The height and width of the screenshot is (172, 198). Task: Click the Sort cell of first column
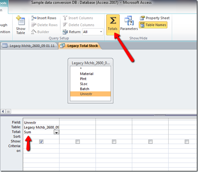(41, 137)
